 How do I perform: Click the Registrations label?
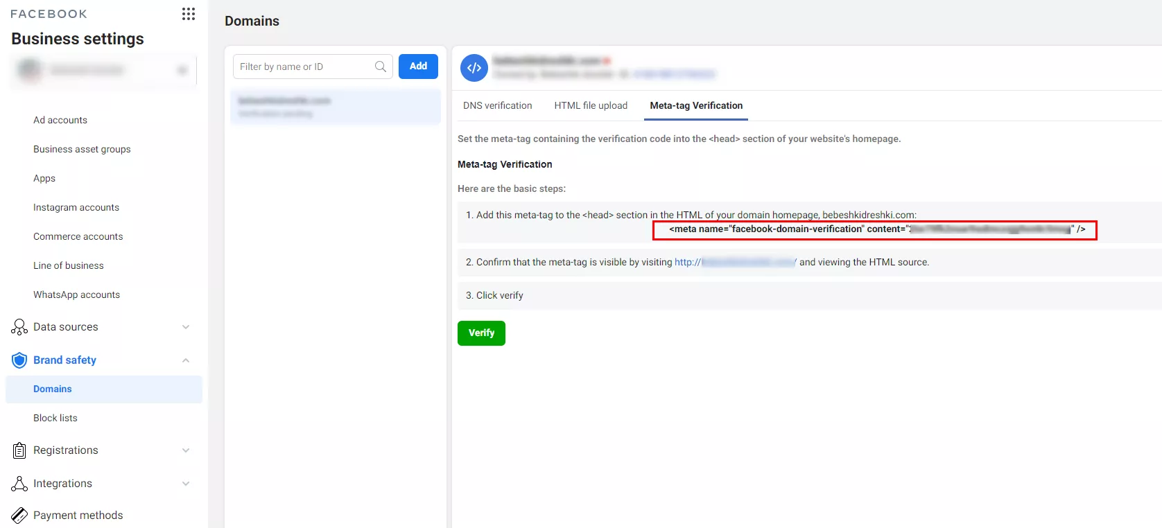66,450
